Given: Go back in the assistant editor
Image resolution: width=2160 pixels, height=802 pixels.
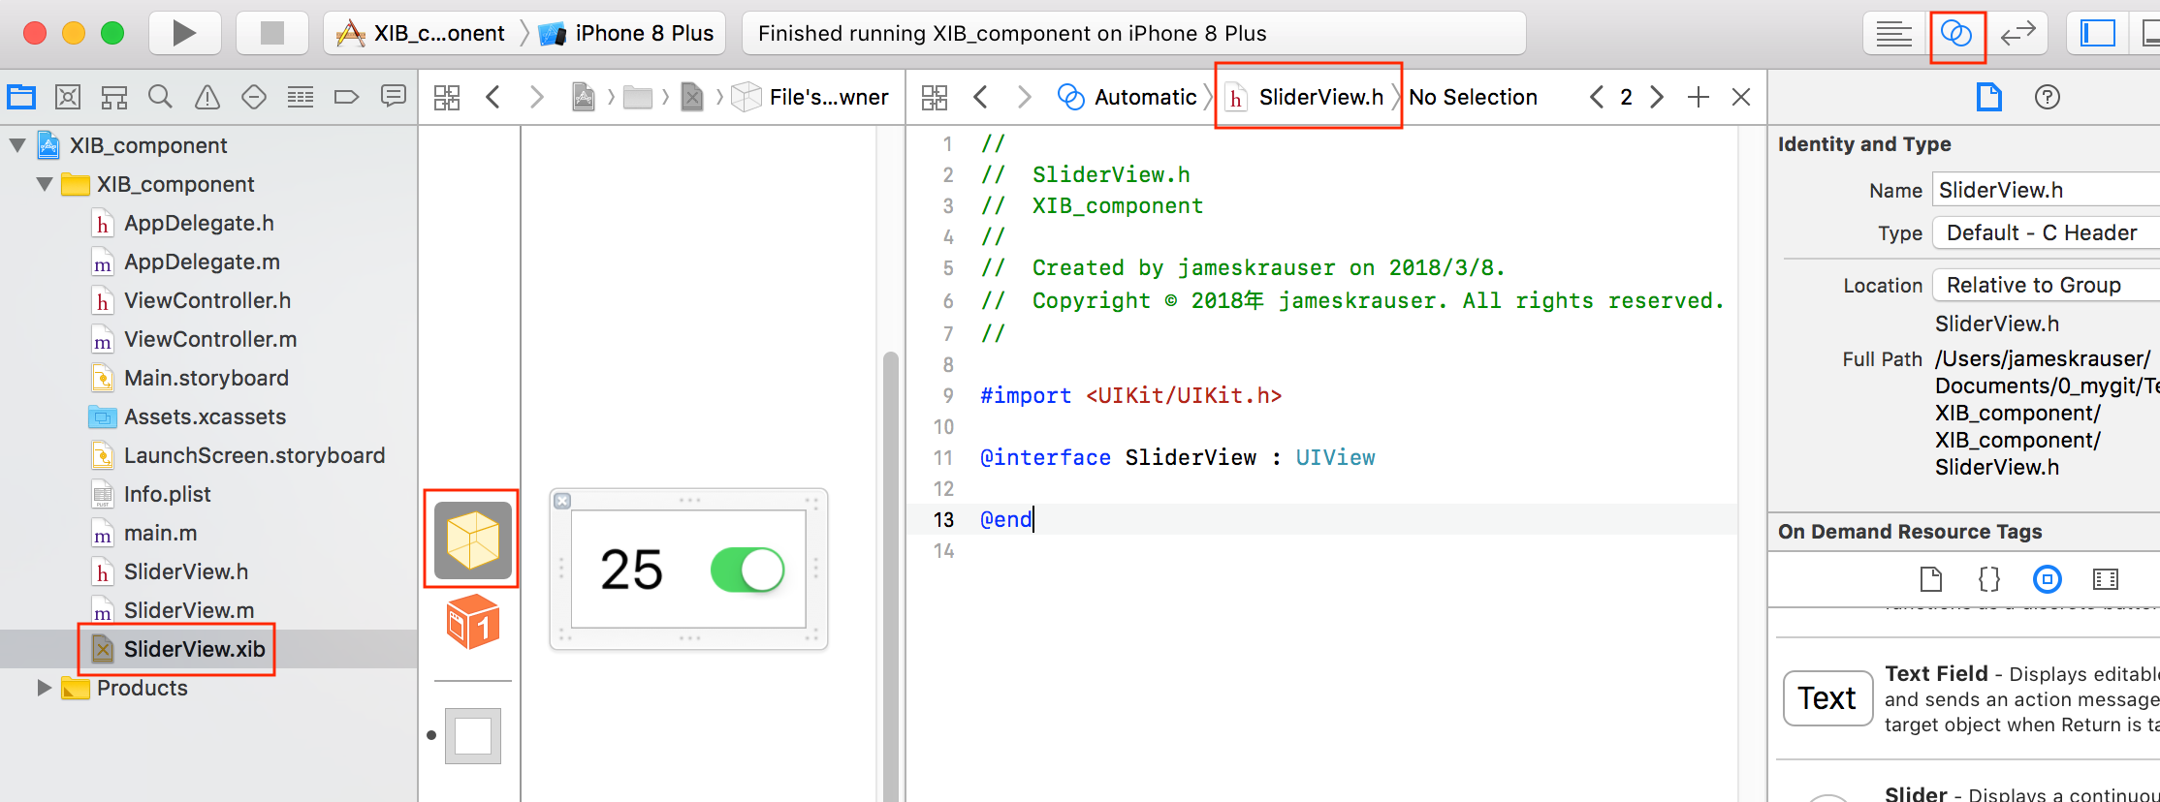Looking at the screenshot, I should coord(981,97).
